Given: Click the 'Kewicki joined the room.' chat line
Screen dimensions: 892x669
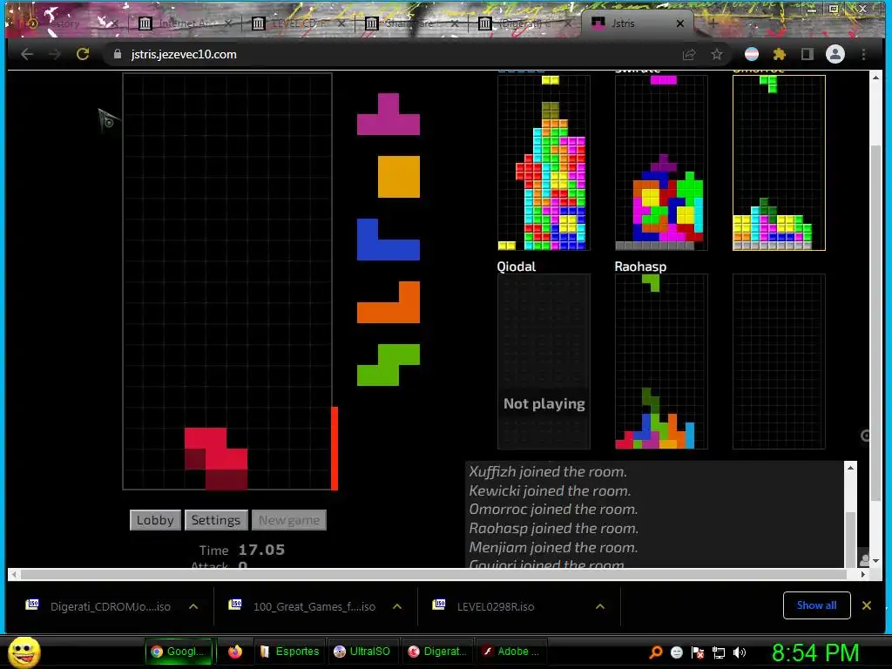Looking at the screenshot, I should click(x=550, y=490).
